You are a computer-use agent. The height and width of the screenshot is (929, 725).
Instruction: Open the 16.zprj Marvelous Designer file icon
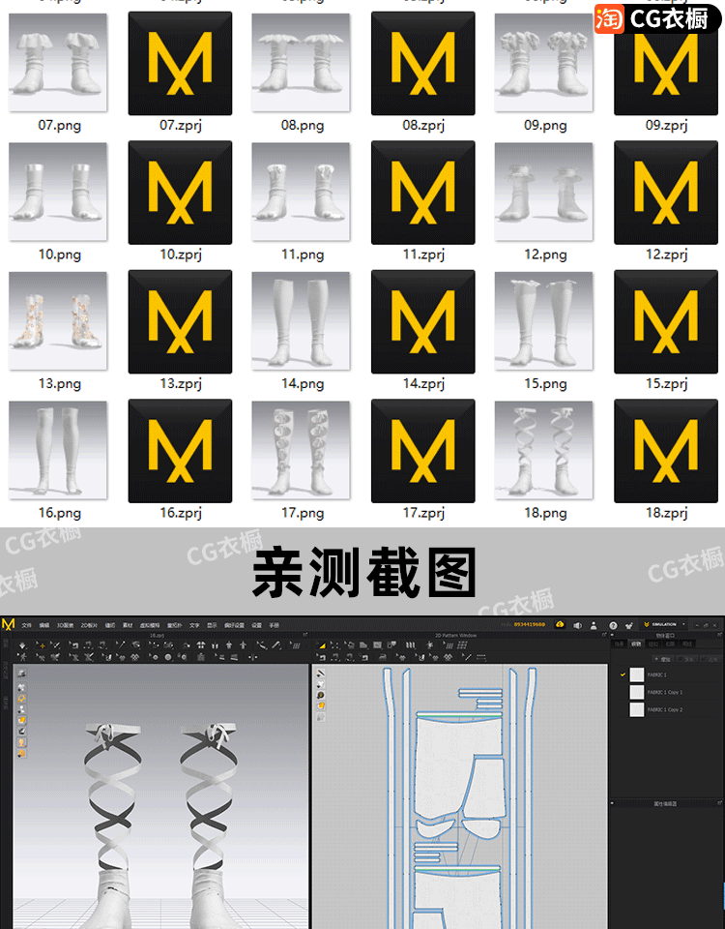pyautogui.click(x=180, y=451)
